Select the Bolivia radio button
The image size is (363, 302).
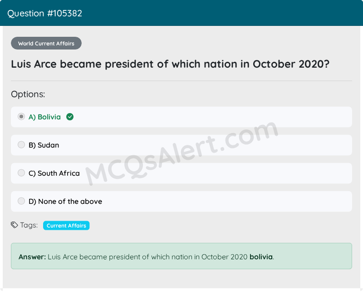[21, 116]
